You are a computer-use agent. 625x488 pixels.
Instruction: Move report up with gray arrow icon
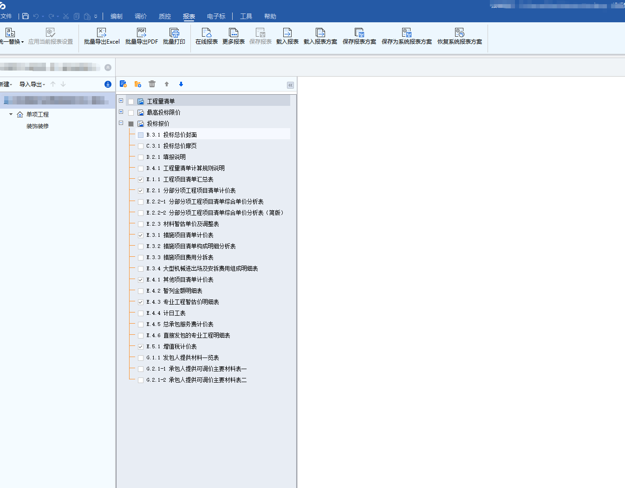click(167, 84)
